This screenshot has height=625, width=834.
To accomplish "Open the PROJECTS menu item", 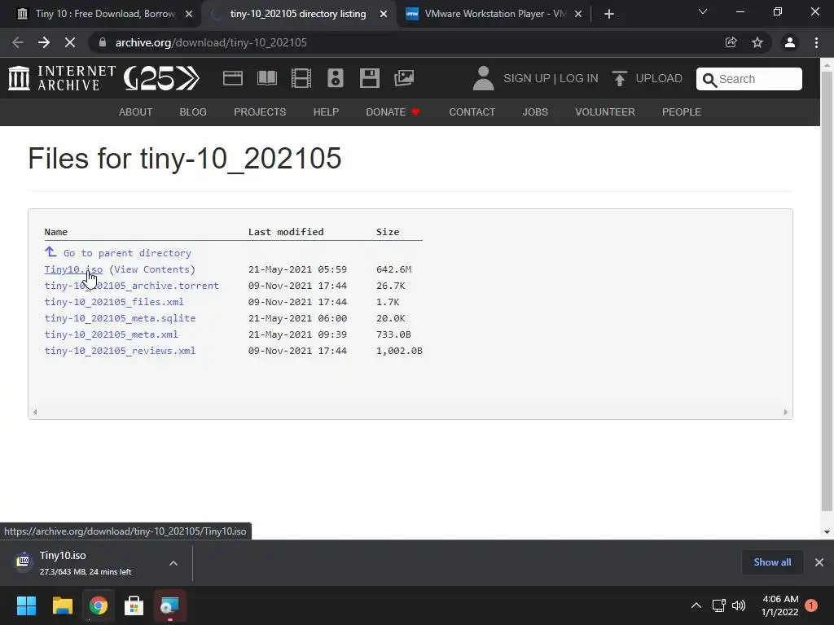I will [x=260, y=112].
